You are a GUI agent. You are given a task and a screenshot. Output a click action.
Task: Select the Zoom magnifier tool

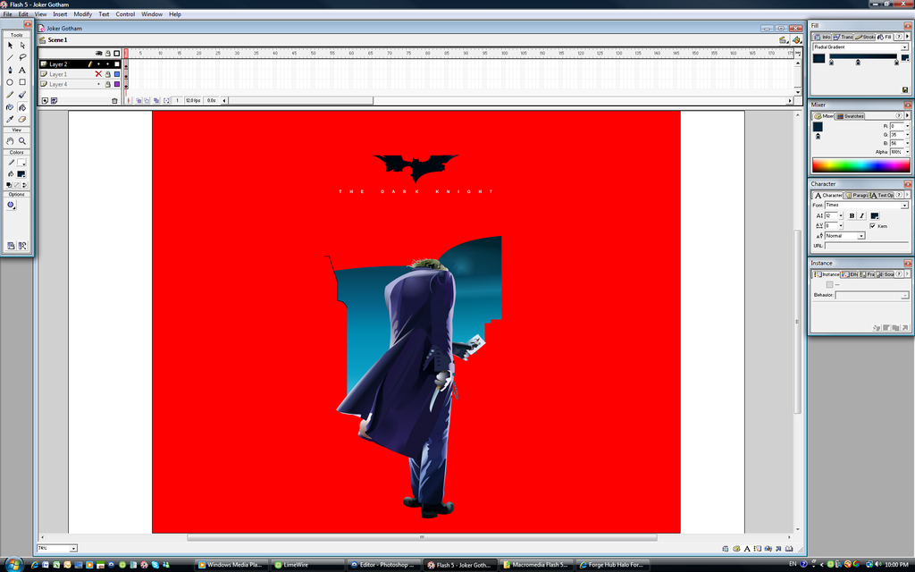tap(22, 140)
